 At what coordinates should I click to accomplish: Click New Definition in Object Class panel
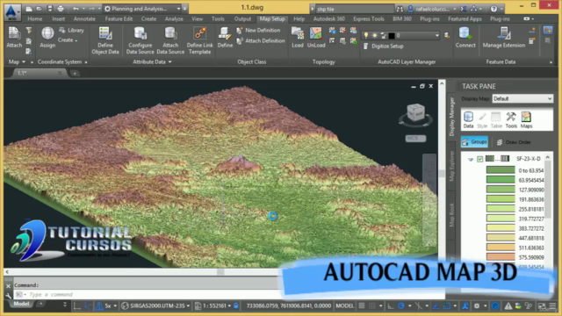coord(258,31)
